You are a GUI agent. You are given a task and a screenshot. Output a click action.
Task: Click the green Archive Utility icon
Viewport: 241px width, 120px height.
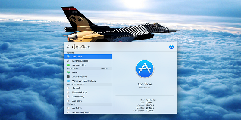[x=68, y=65]
